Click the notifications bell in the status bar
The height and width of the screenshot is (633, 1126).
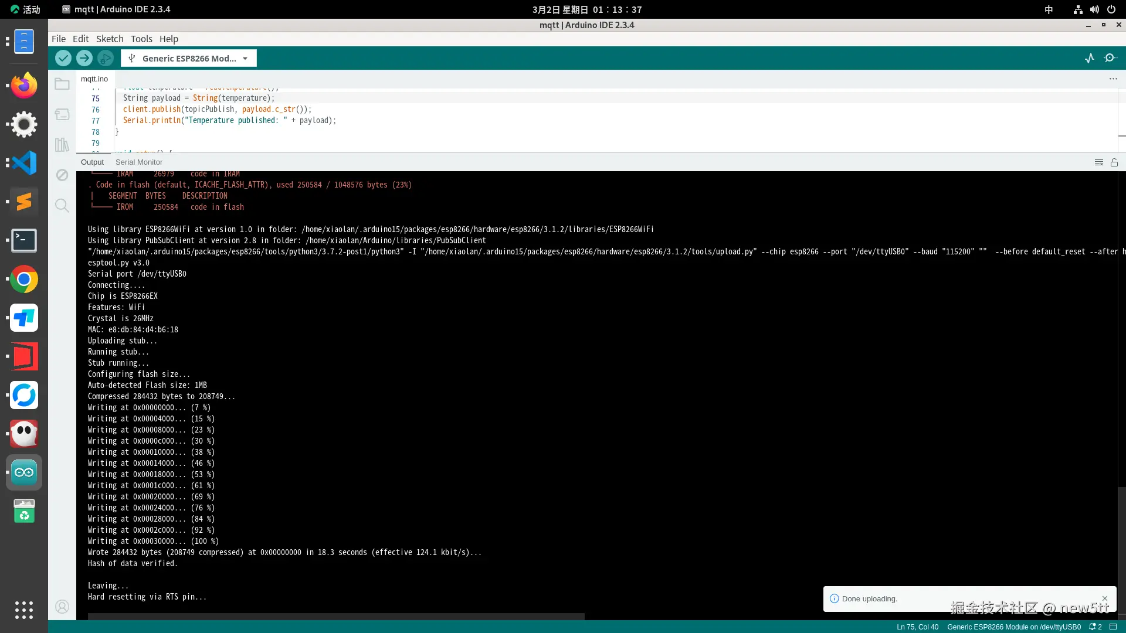[1094, 627]
